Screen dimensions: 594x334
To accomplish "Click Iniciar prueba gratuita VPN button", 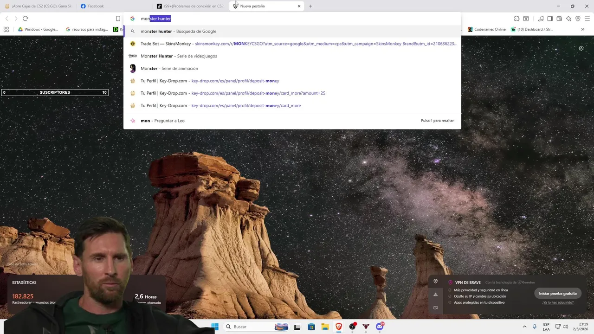I will [558, 293].
